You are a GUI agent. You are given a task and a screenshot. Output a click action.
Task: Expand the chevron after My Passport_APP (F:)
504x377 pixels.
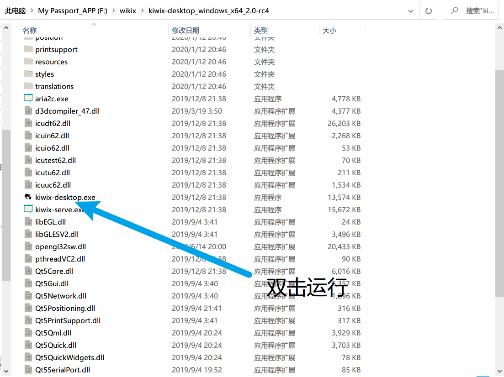[x=114, y=10]
